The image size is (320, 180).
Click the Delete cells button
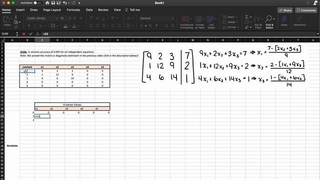coord(230,22)
